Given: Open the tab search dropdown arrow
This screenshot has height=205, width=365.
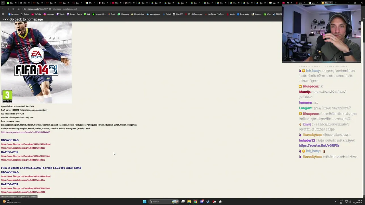Looking at the screenshot, I should tap(3, 3).
